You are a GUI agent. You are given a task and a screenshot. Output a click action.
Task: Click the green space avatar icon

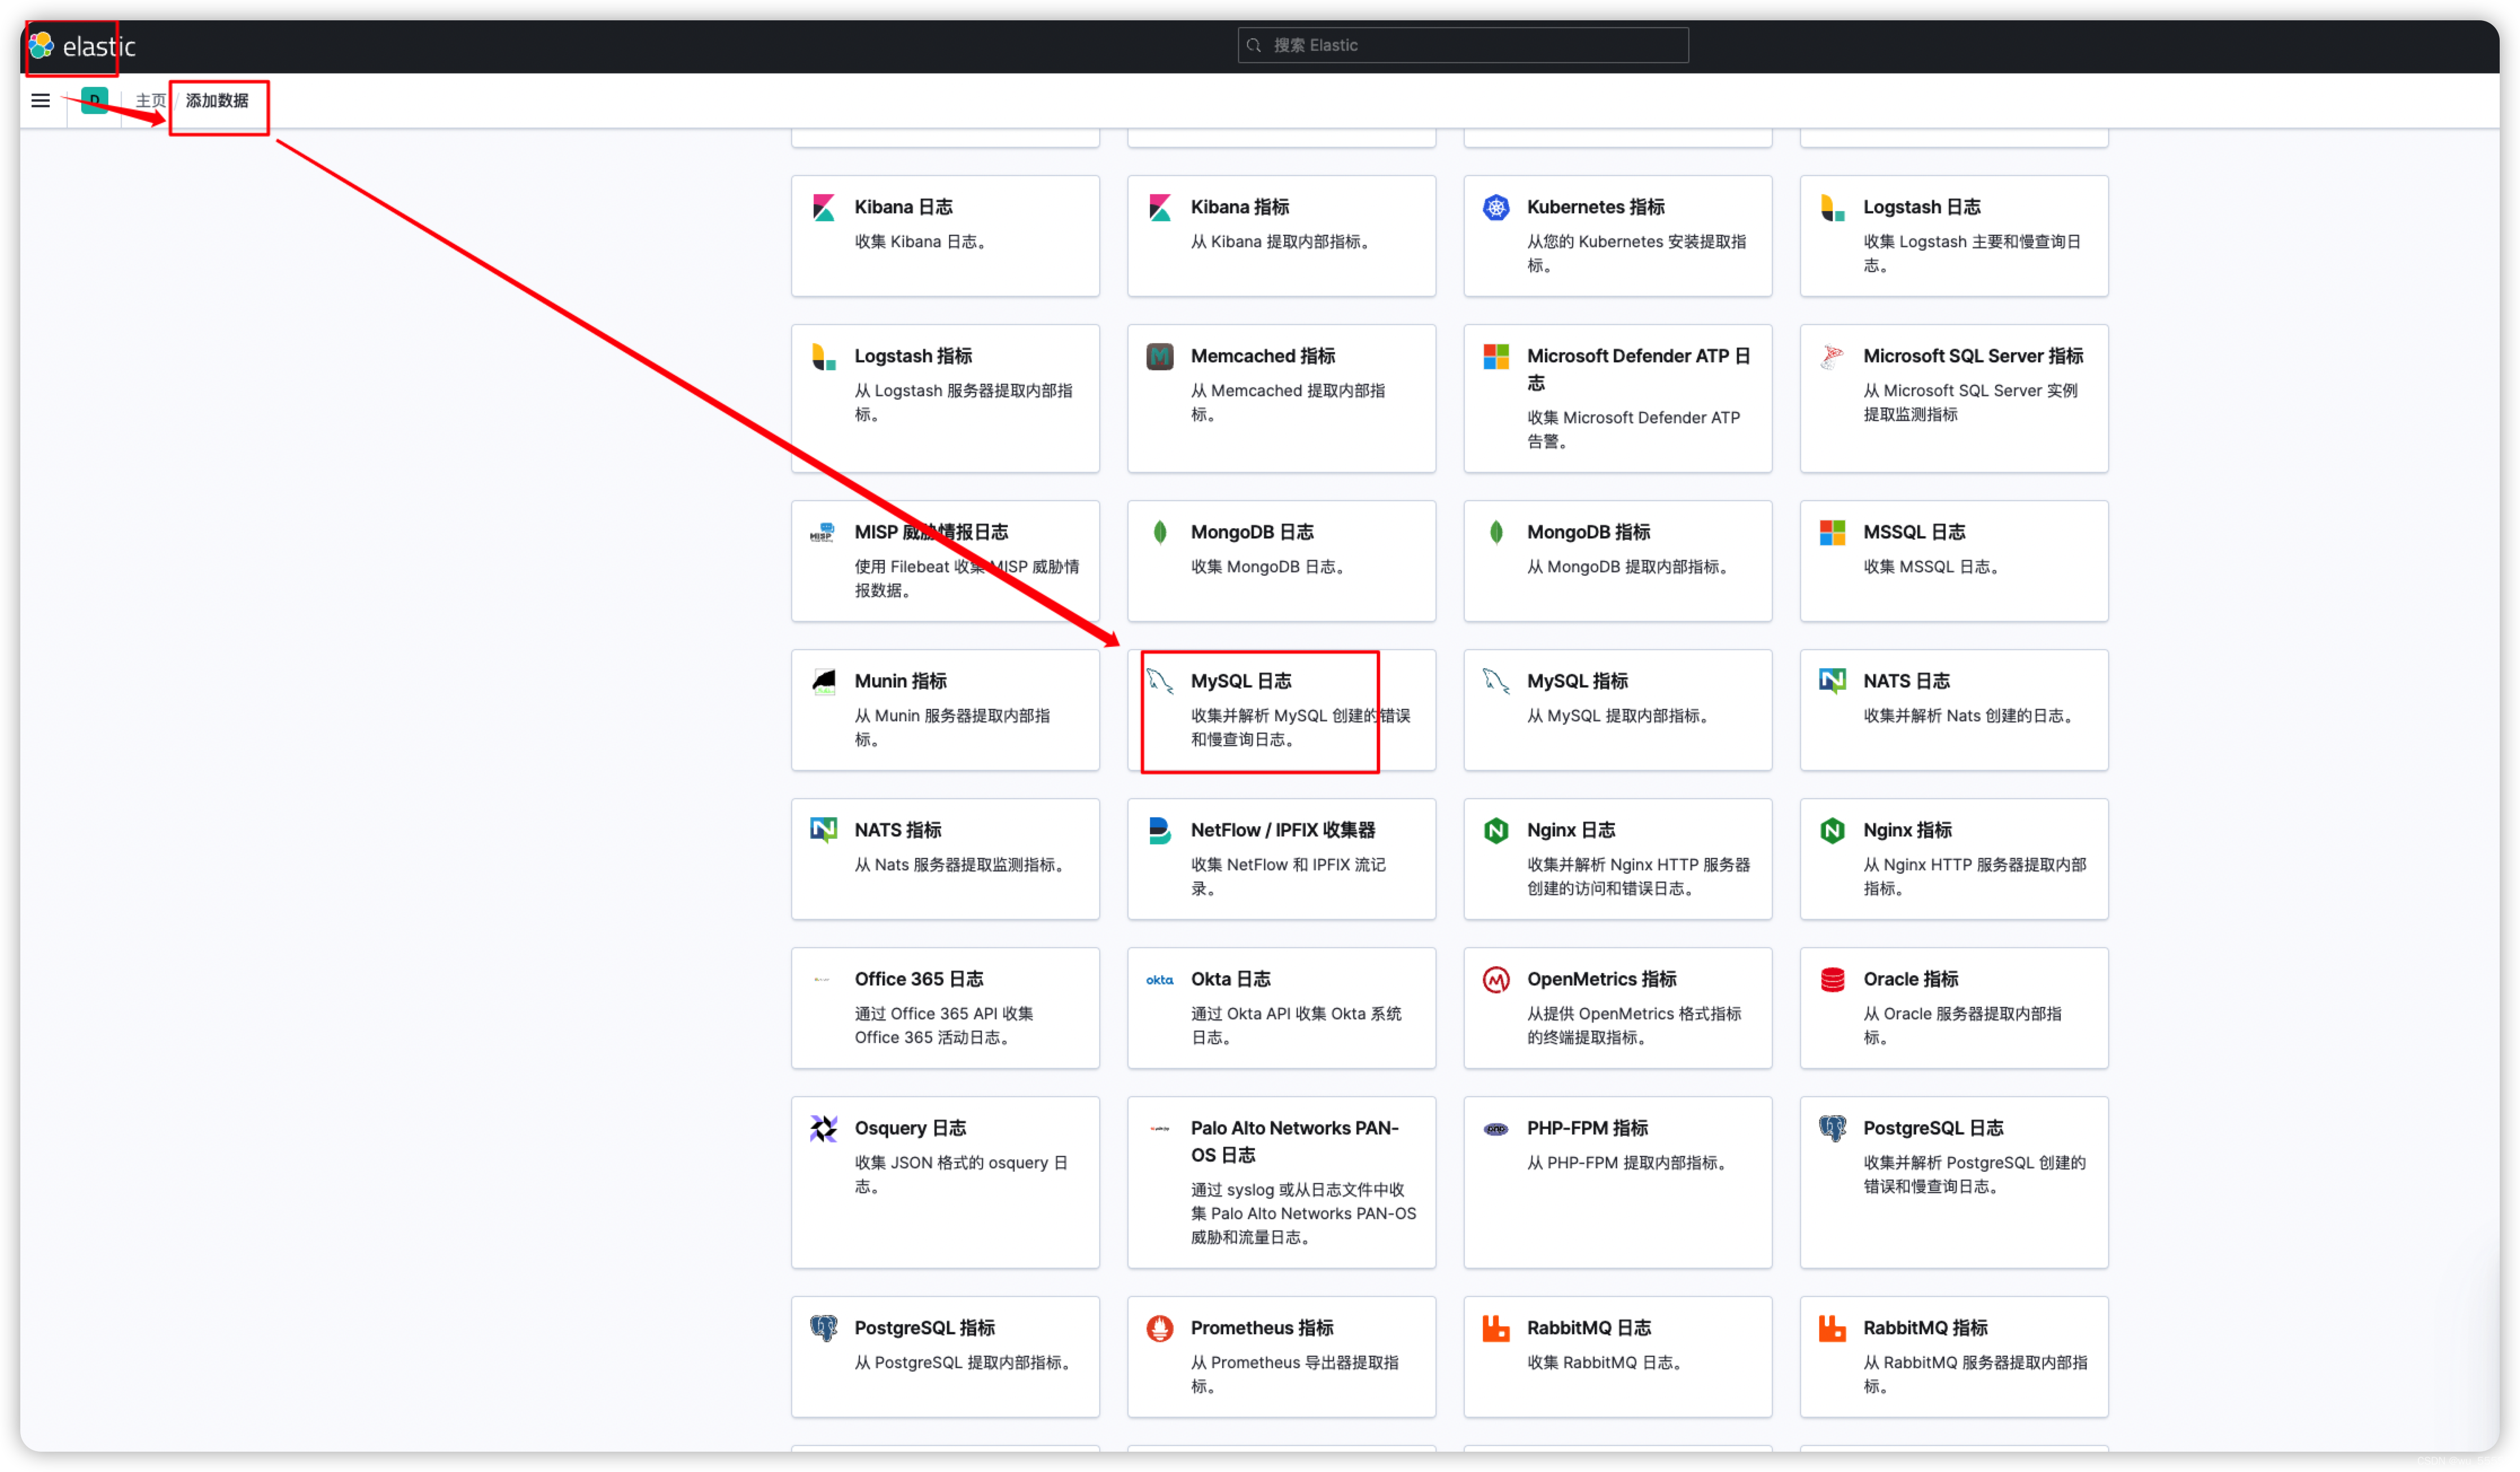coord(95,100)
